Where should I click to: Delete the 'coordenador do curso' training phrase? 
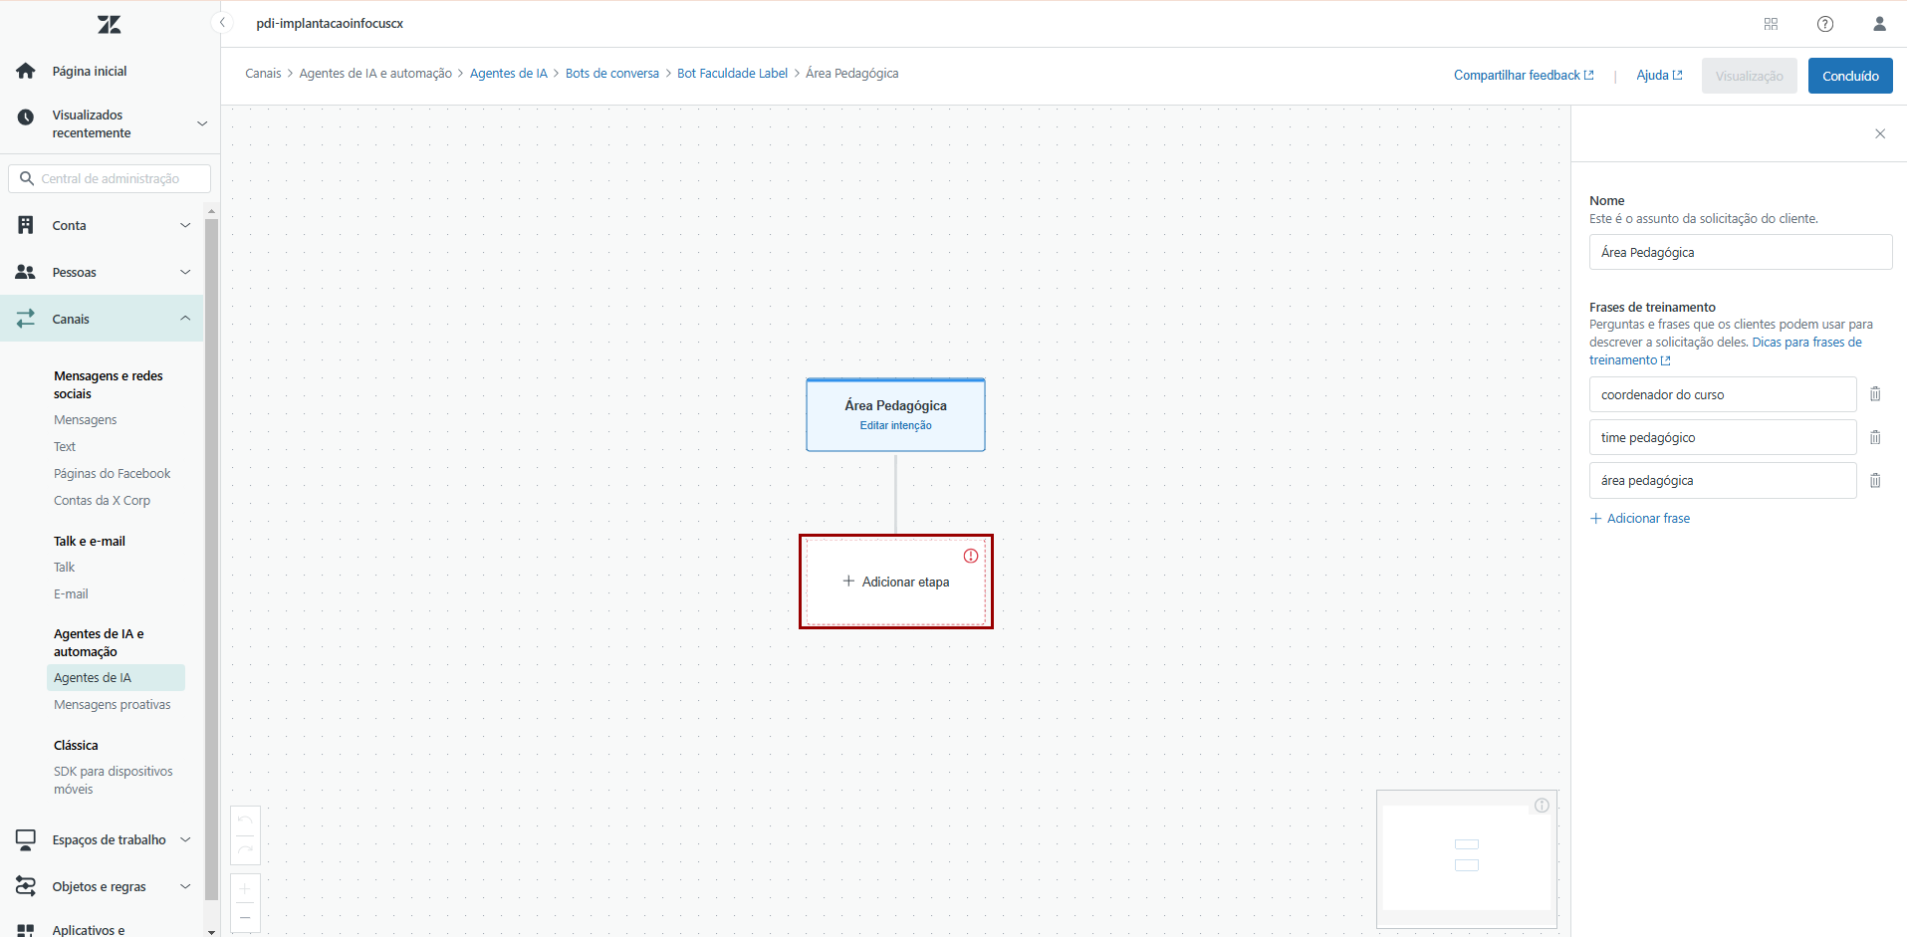click(x=1874, y=394)
